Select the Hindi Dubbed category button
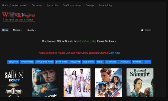 [27, 62]
